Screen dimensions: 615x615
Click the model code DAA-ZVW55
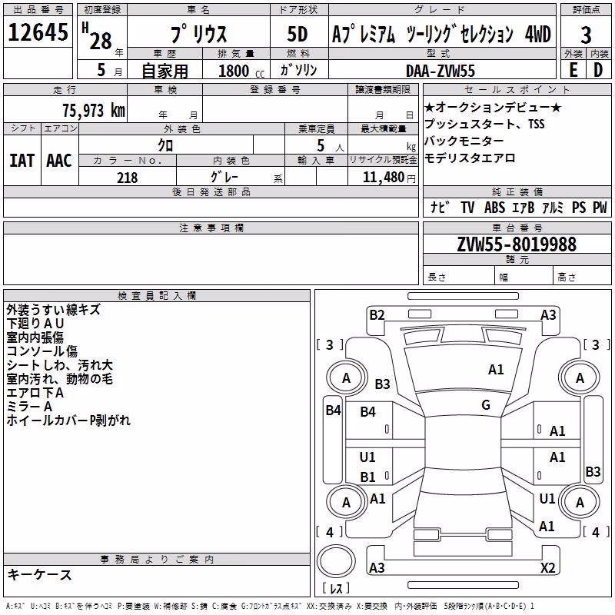[440, 71]
